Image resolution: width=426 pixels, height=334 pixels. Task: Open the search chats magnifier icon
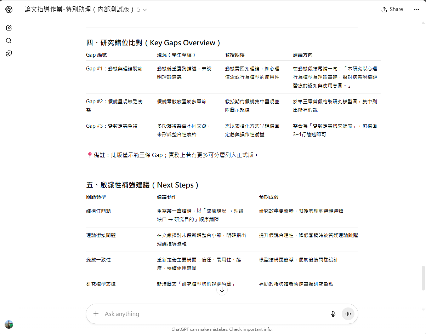9,41
